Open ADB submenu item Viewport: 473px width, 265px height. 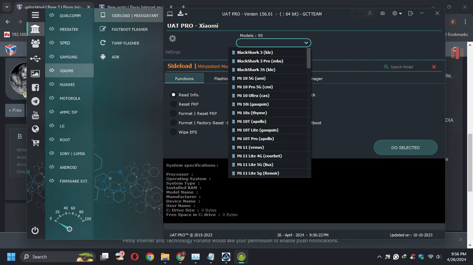click(128, 57)
